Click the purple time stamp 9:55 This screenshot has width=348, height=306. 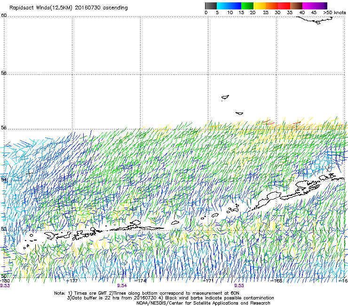[x=239, y=286]
